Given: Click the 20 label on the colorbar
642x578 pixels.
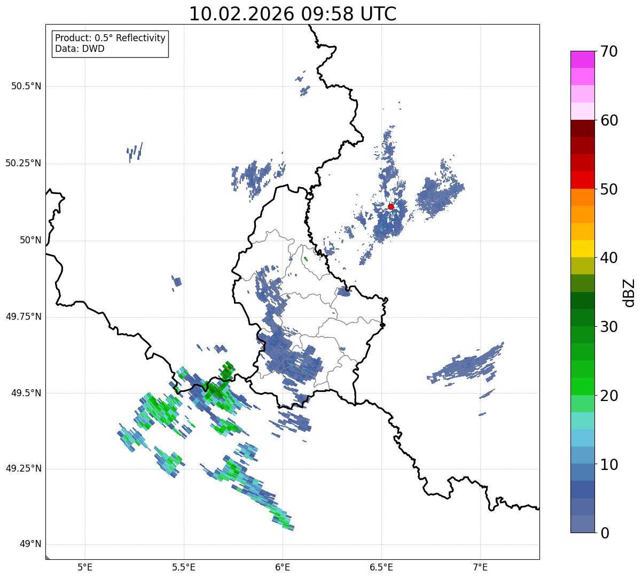Looking at the screenshot, I should pyautogui.click(x=608, y=396).
